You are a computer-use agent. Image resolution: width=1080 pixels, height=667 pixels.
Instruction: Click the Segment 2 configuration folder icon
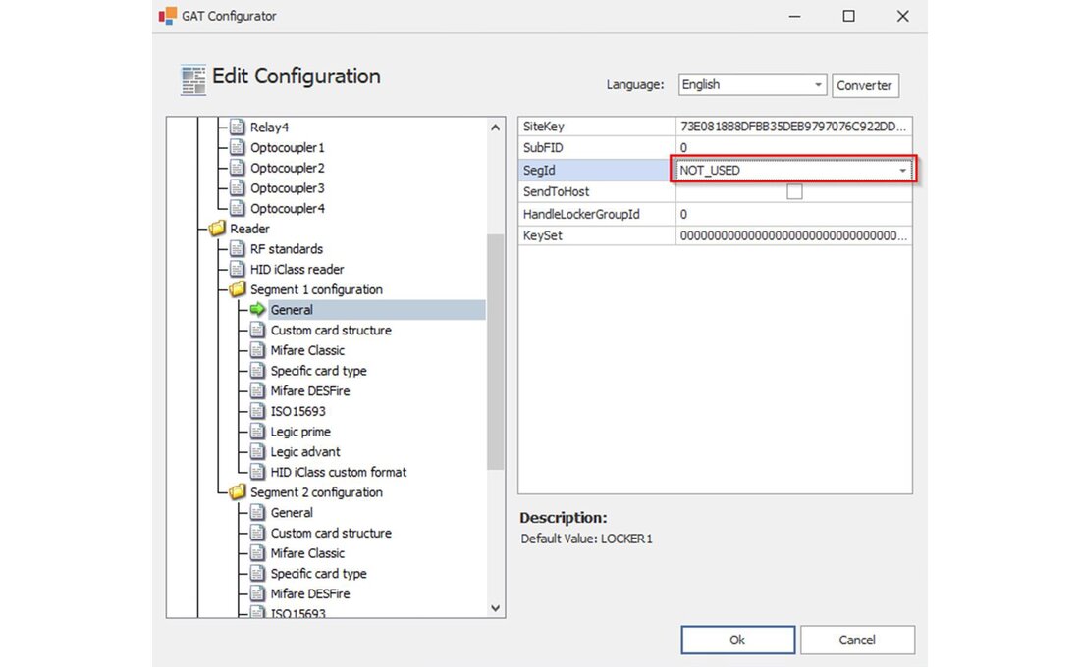point(237,492)
